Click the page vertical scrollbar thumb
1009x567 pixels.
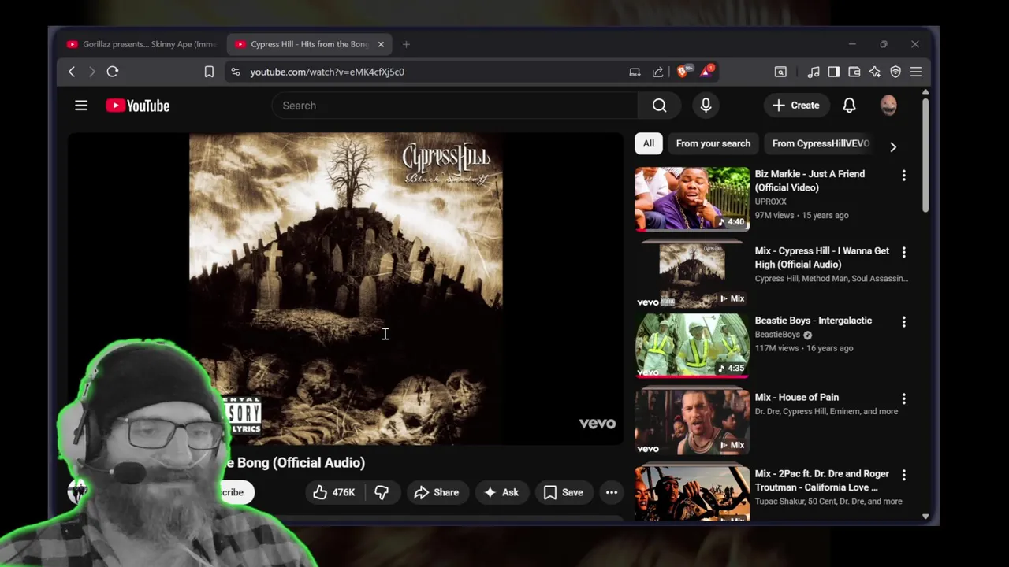(x=925, y=154)
